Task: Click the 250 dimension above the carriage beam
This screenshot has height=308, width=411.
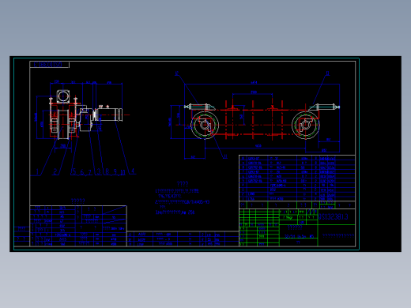Action: [254, 92]
